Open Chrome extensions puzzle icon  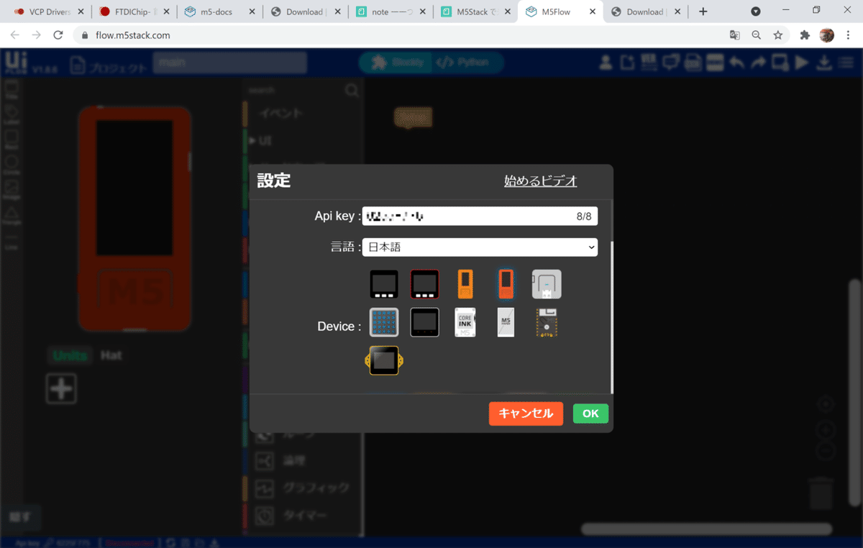click(x=805, y=35)
